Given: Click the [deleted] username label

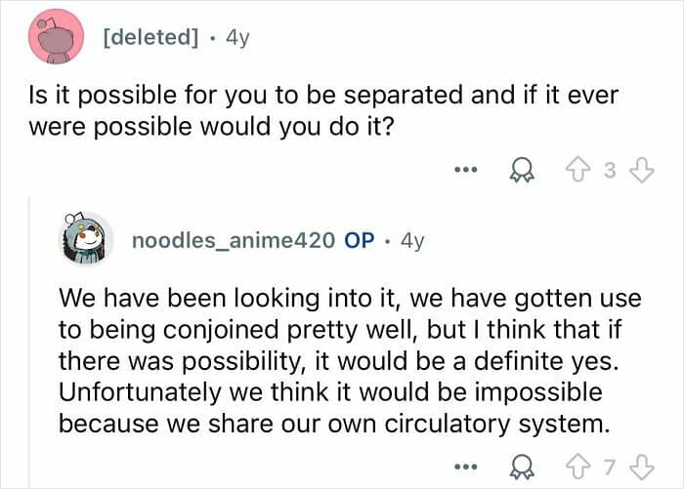Looking at the screenshot, I should point(150,37).
